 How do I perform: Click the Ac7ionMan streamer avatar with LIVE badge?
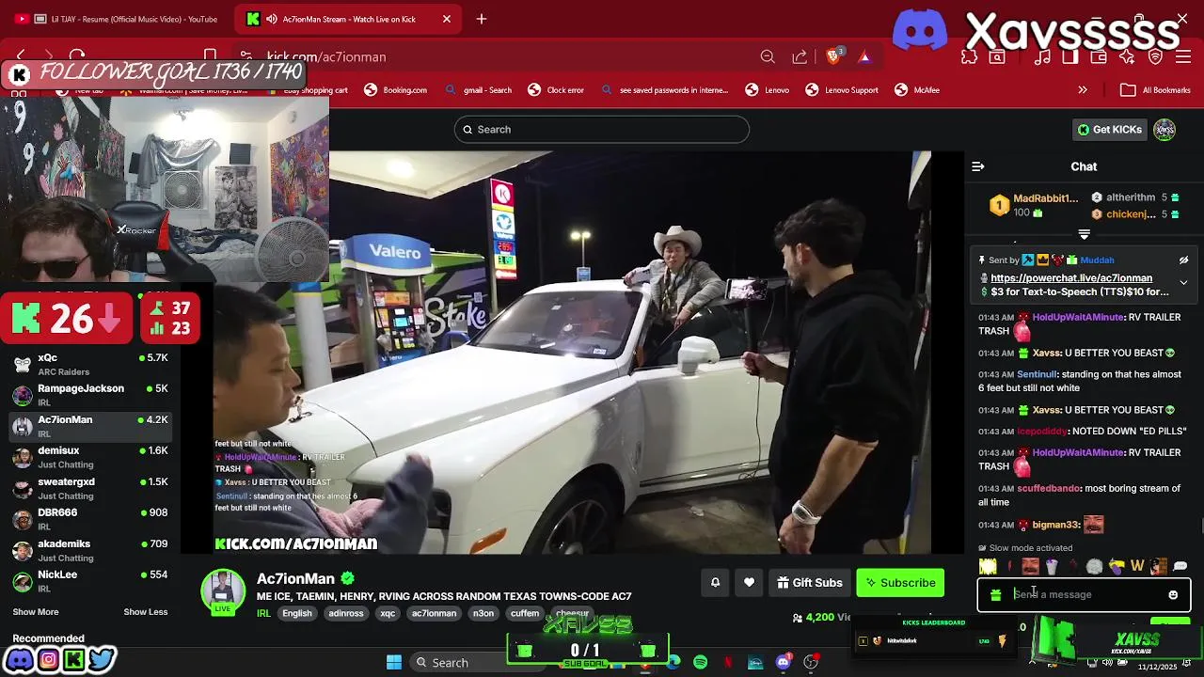click(223, 592)
